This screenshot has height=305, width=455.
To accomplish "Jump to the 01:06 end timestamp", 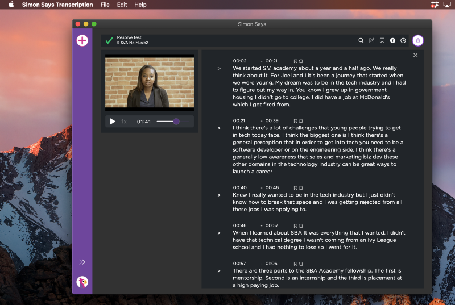I will 271,264.
